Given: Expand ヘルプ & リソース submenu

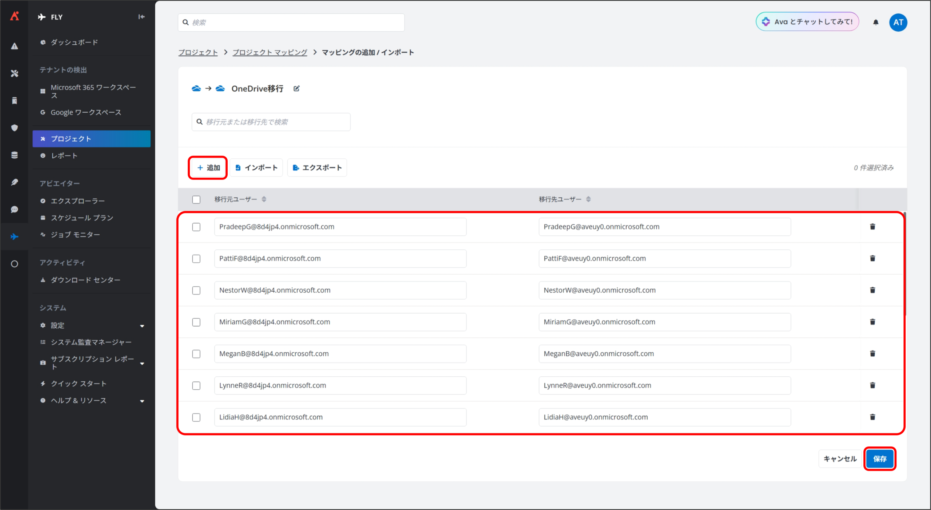Looking at the screenshot, I should click(x=142, y=401).
